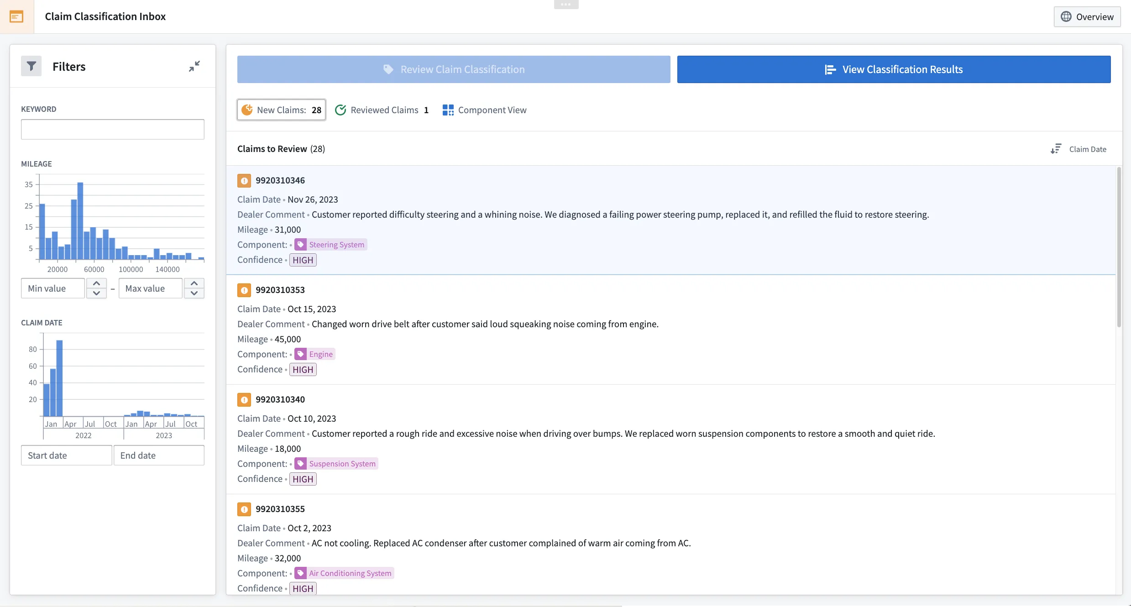The height and width of the screenshot is (607, 1131).
Task: Increase the Max value mileage stepper
Action: (194, 283)
